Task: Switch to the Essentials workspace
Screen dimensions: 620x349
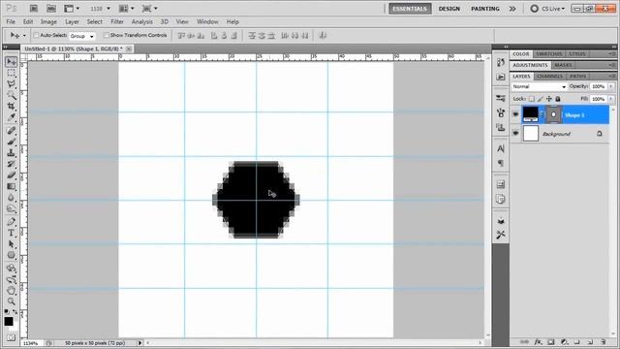Action: 410,9
